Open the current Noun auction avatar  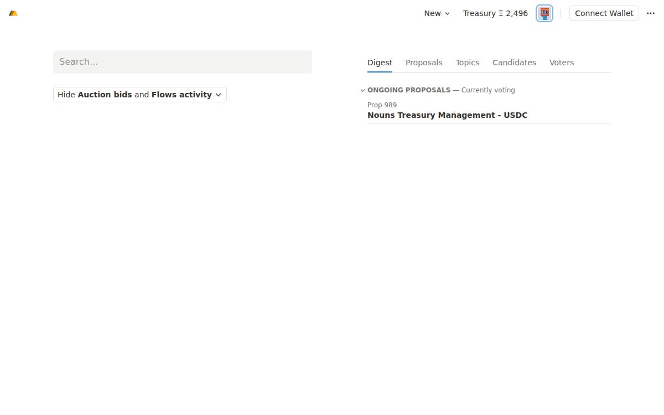(544, 13)
